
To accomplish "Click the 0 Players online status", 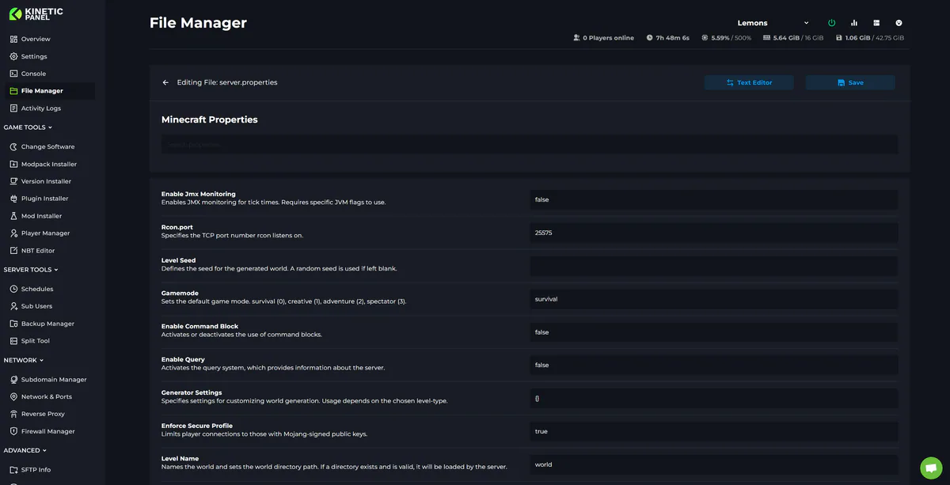I will pos(603,38).
